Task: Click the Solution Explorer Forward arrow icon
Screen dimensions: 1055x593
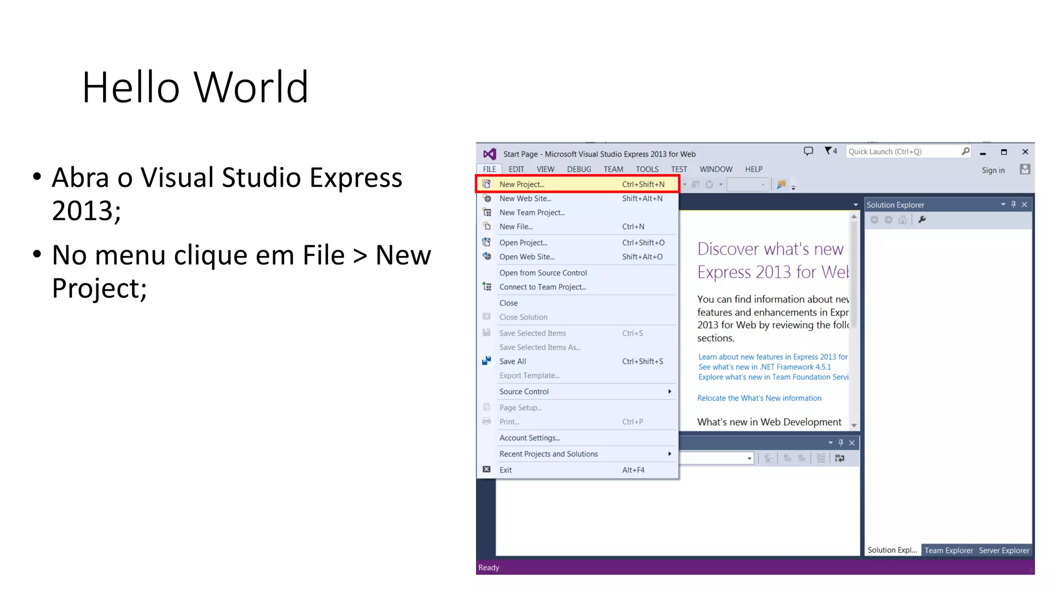Action: (888, 220)
